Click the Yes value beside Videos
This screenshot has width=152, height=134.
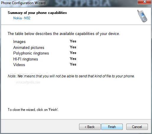pos(73,64)
